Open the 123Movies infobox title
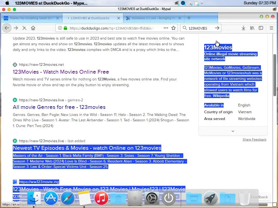278x208 pixels. pyautogui.click(x=218, y=47)
